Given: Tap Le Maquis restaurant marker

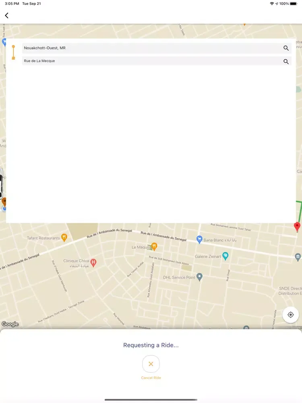Looking at the screenshot, I should [154, 247].
